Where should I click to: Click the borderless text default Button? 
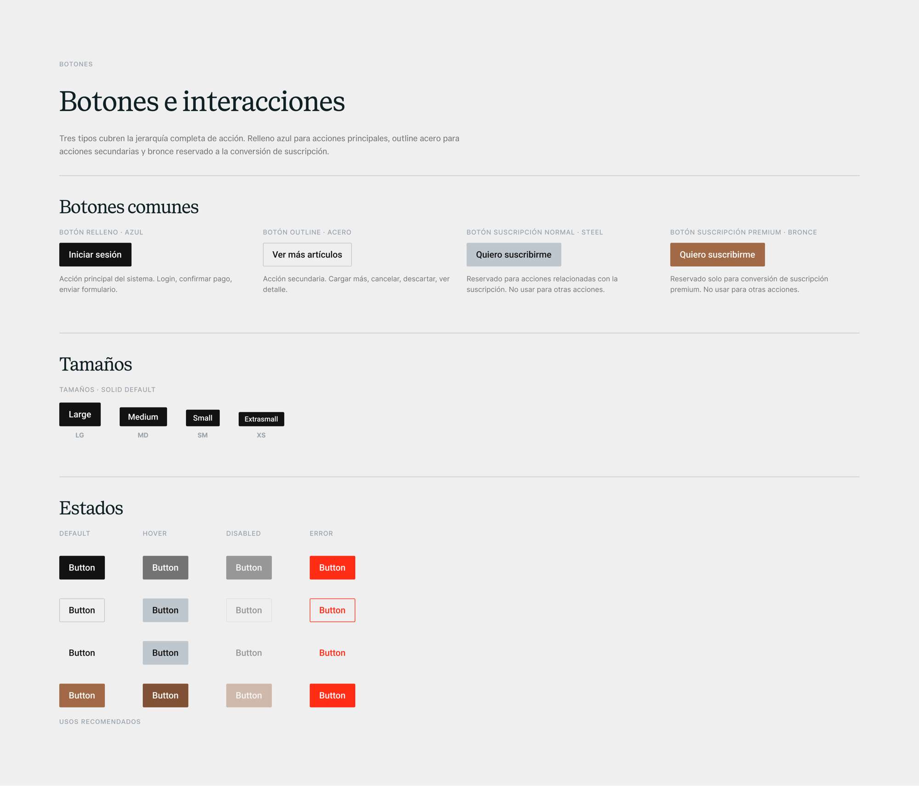[x=82, y=653]
